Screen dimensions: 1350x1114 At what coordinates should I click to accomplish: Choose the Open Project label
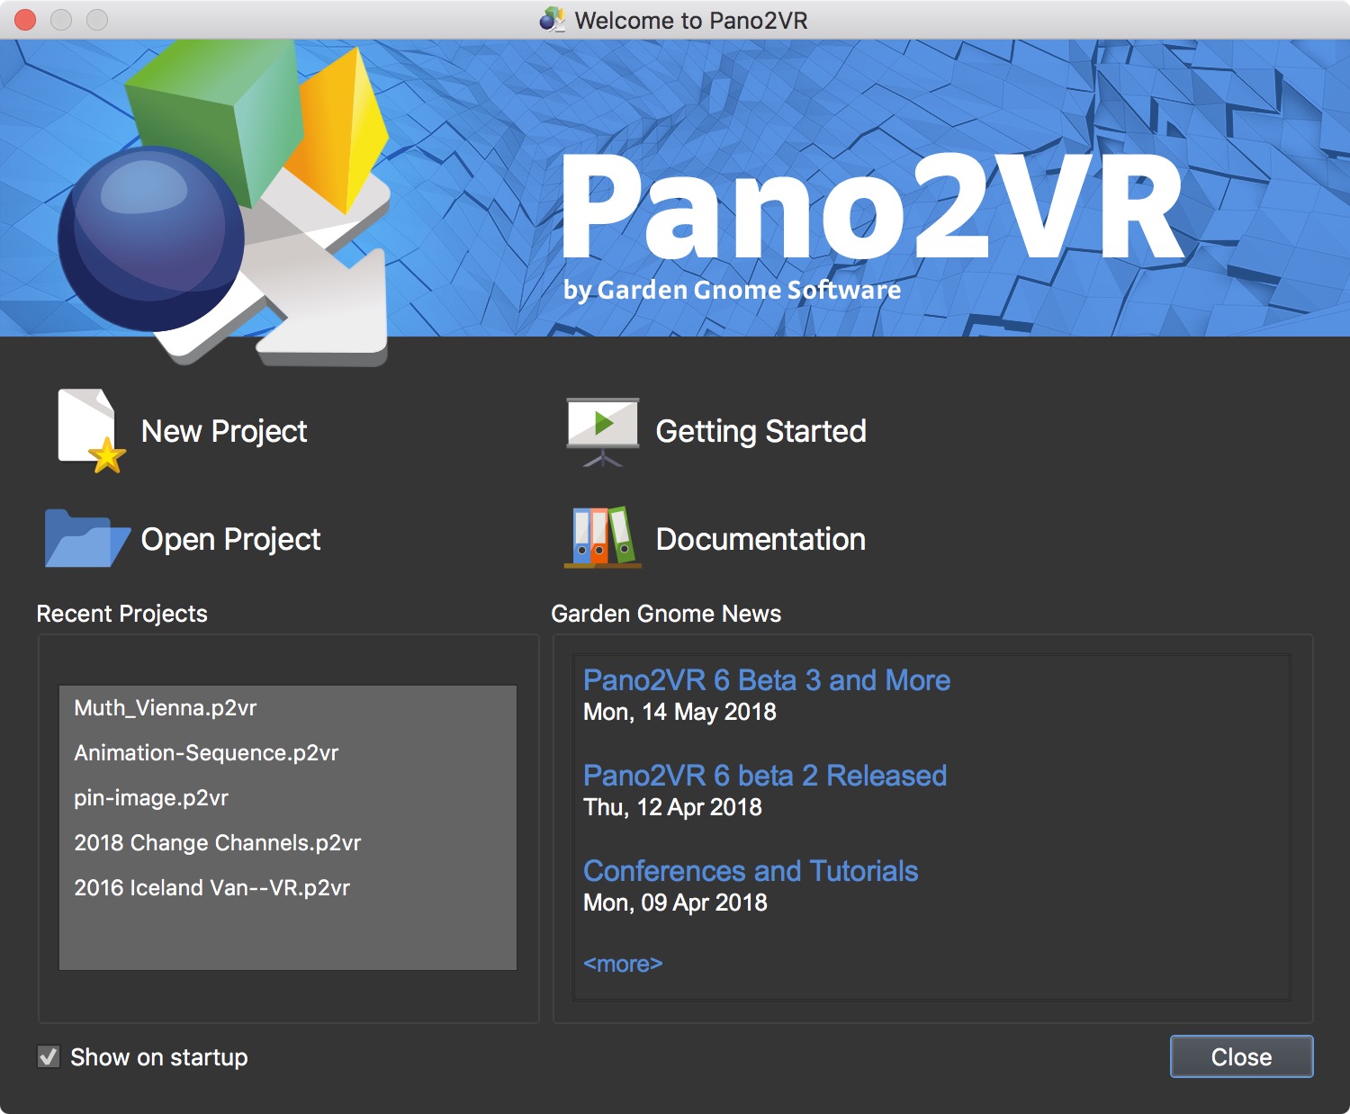[230, 539]
